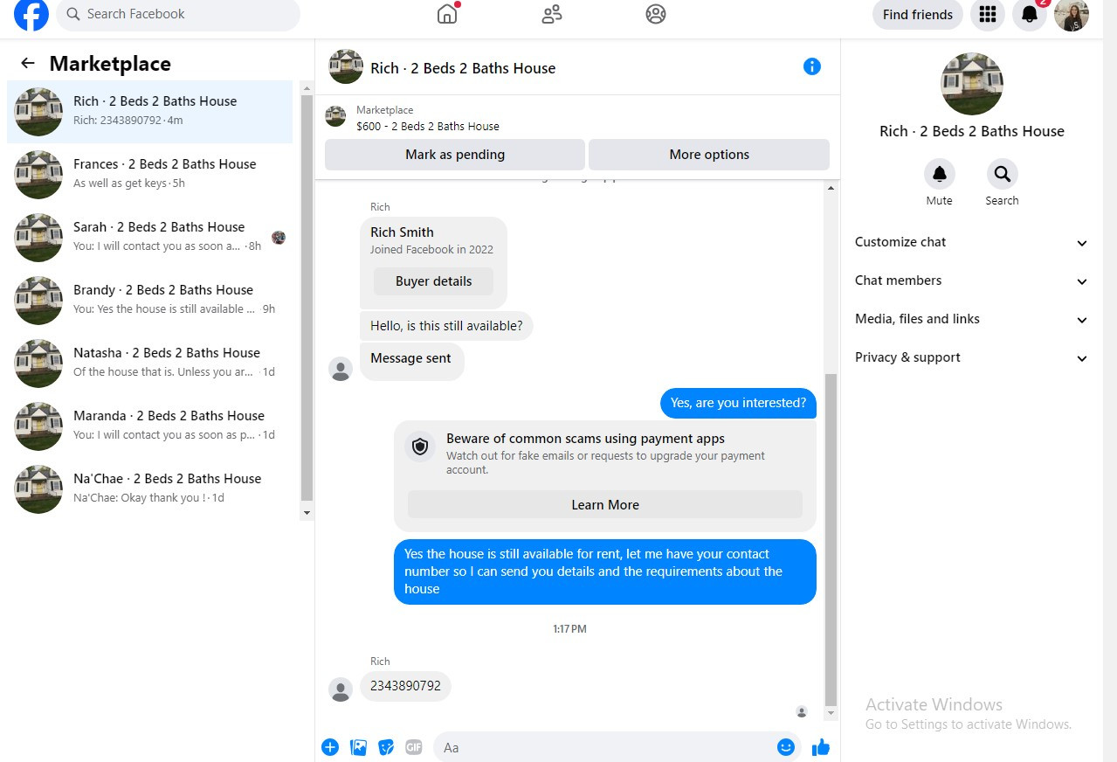Open the Rich conversation in the list
1117x762 pixels.
point(150,112)
